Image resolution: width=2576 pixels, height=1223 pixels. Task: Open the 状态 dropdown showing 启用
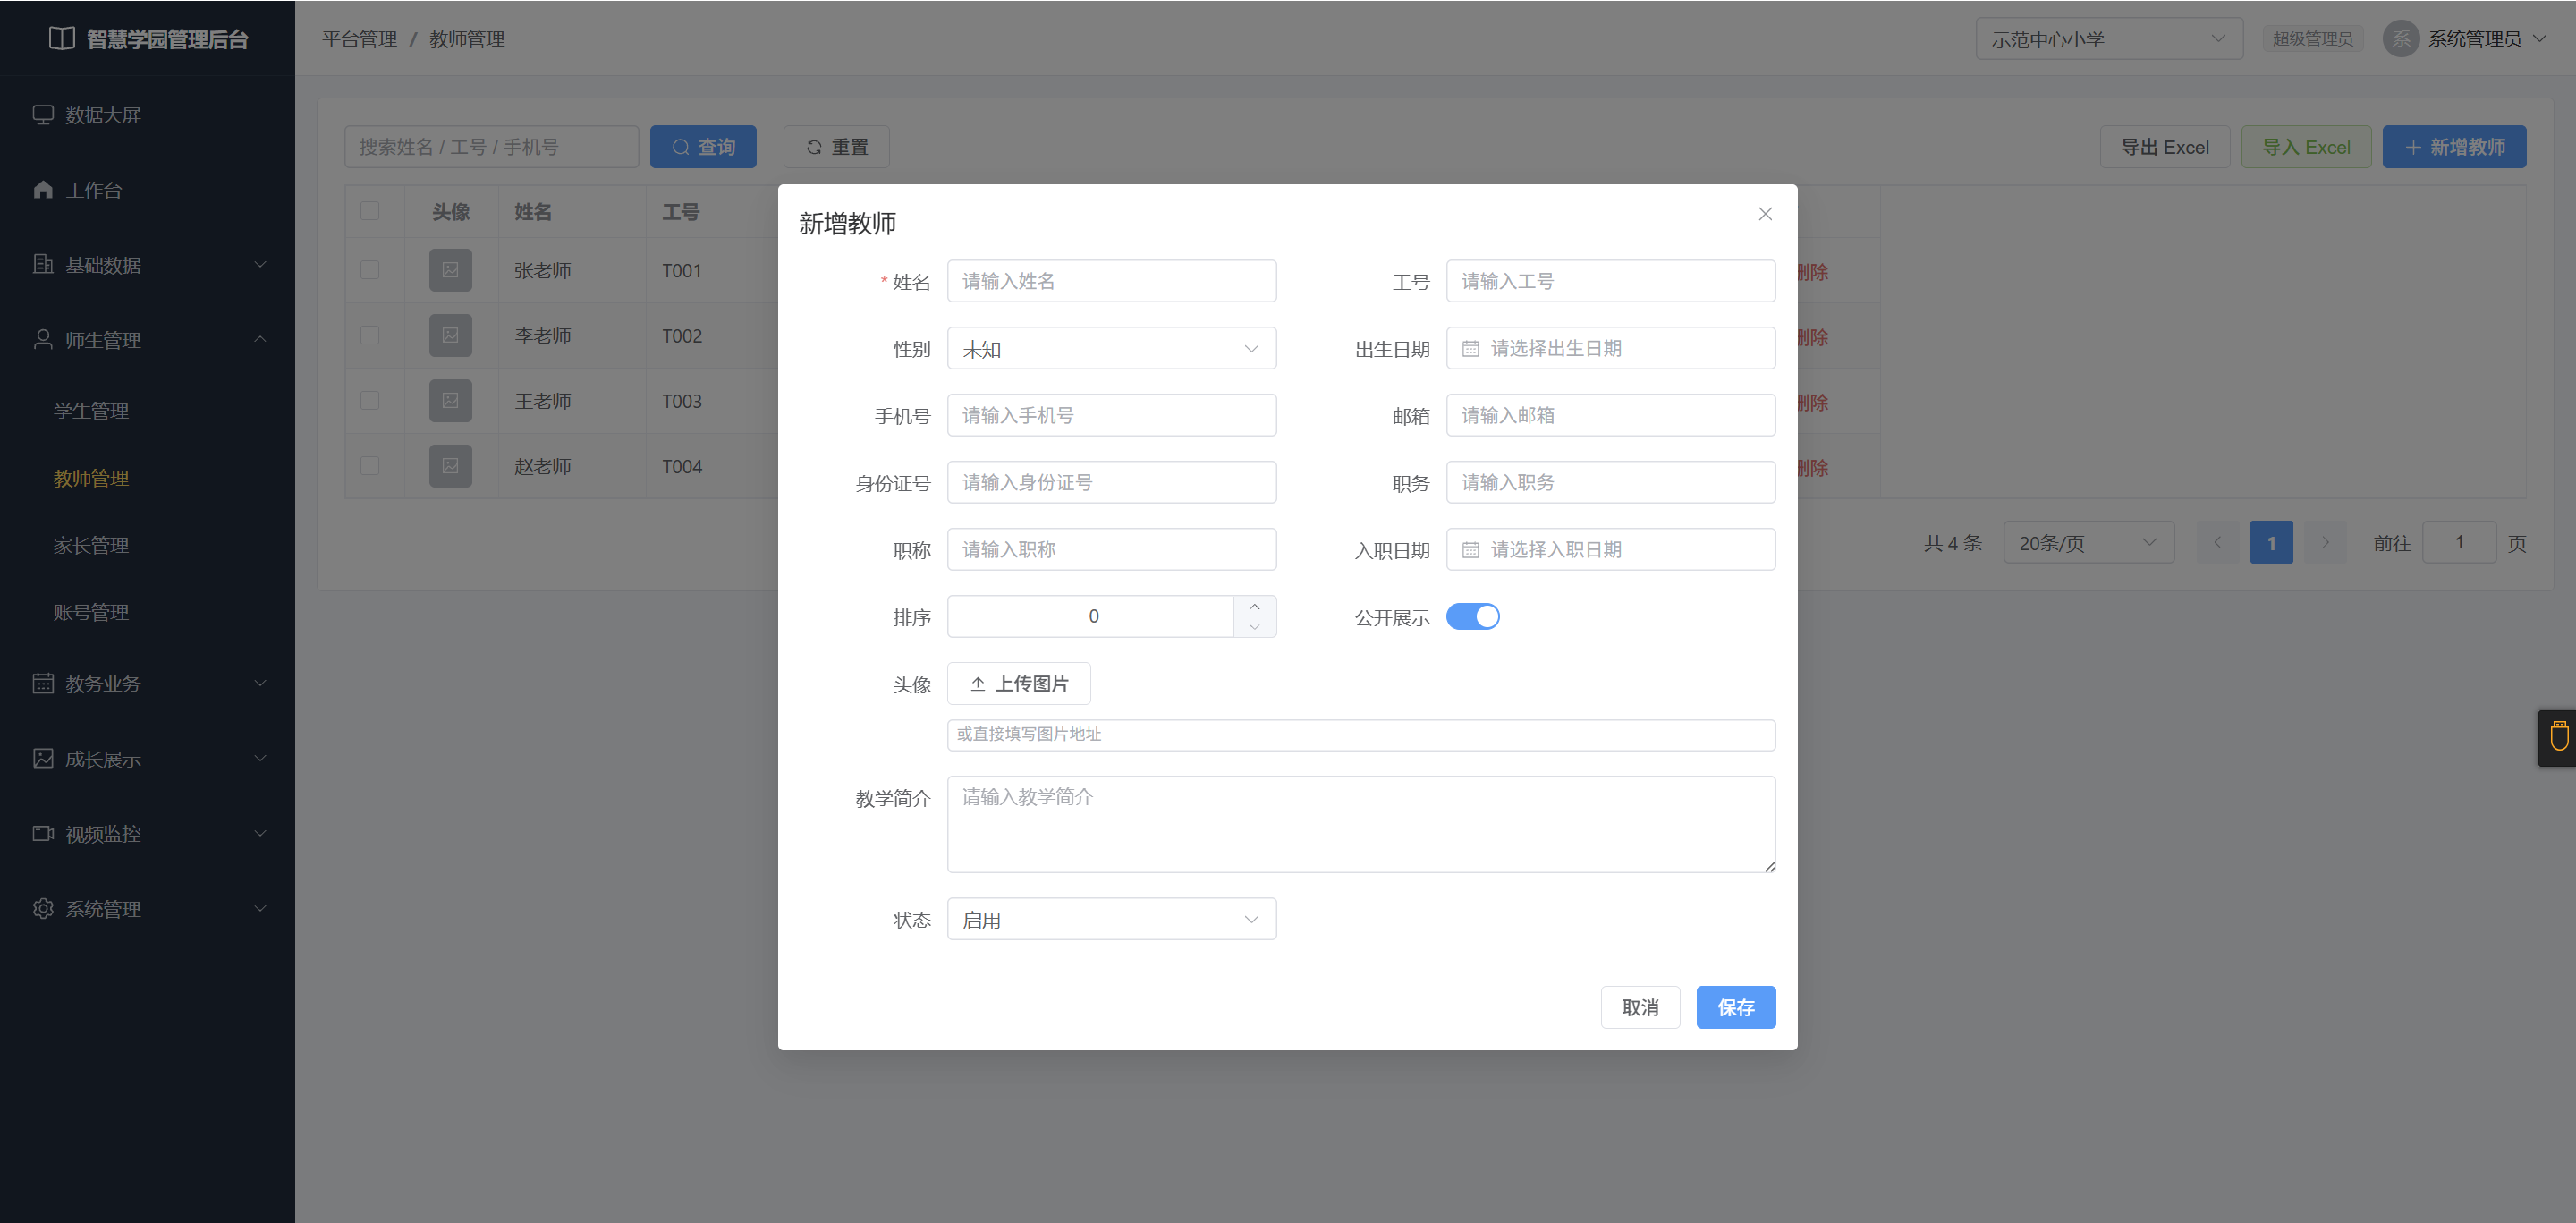(x=1111, y=920)
